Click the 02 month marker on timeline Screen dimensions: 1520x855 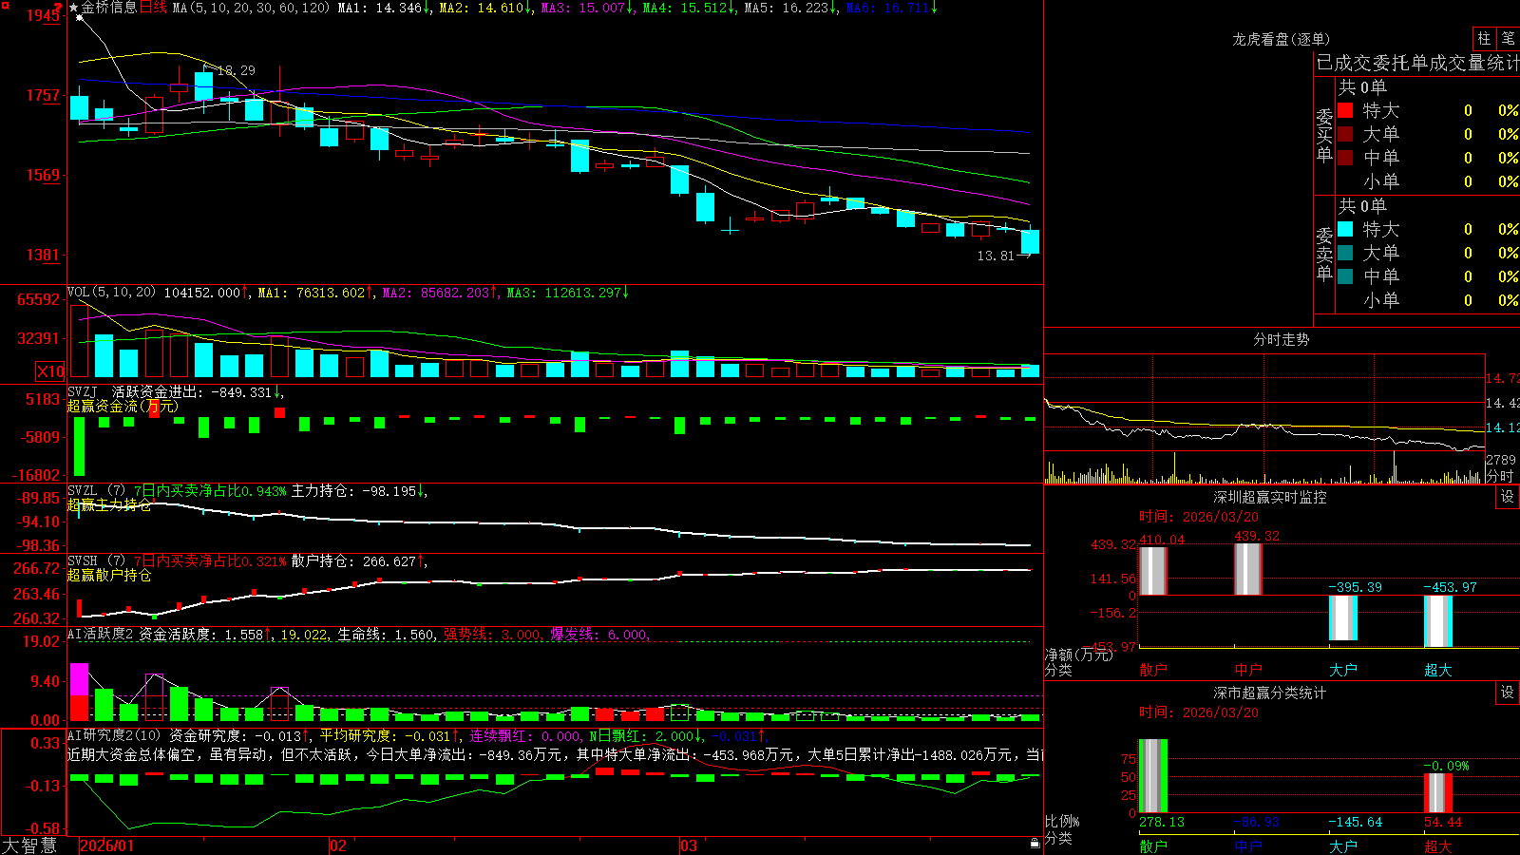pyautogui.click(x=337, y=845)
